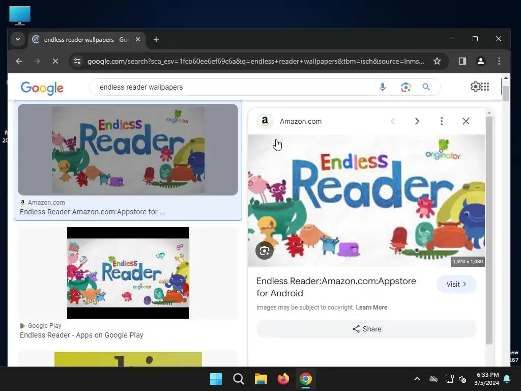Click the preview panel scrollbar
521x391 pixels.
point(489,230)
